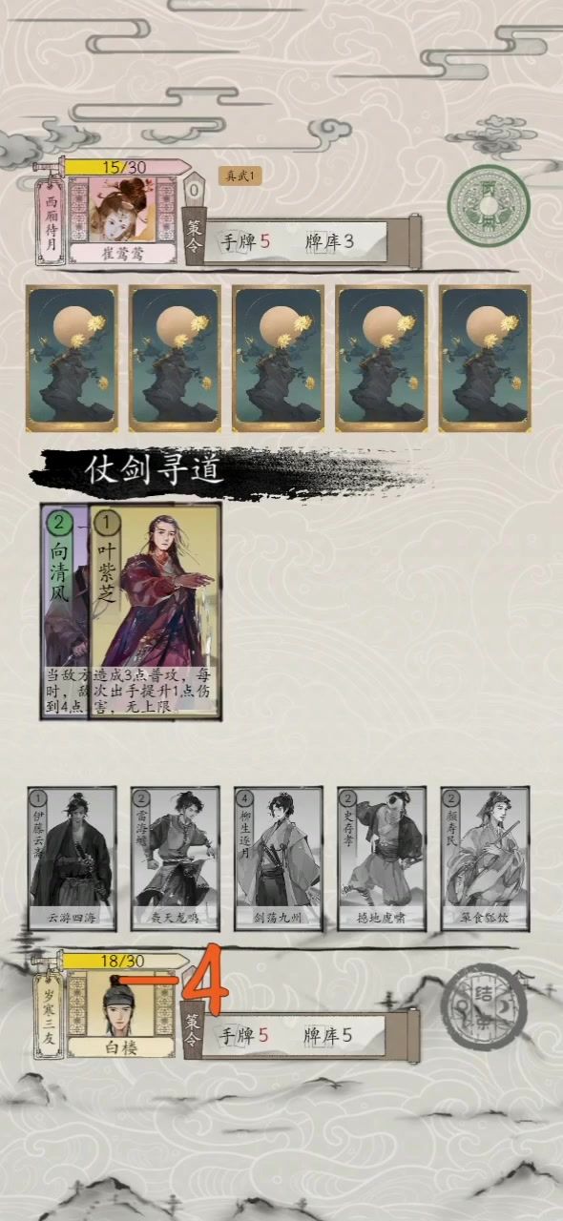Inspect the 向清风 card behind 叶紫芝
563x1221 pixels.
[64, 611]
